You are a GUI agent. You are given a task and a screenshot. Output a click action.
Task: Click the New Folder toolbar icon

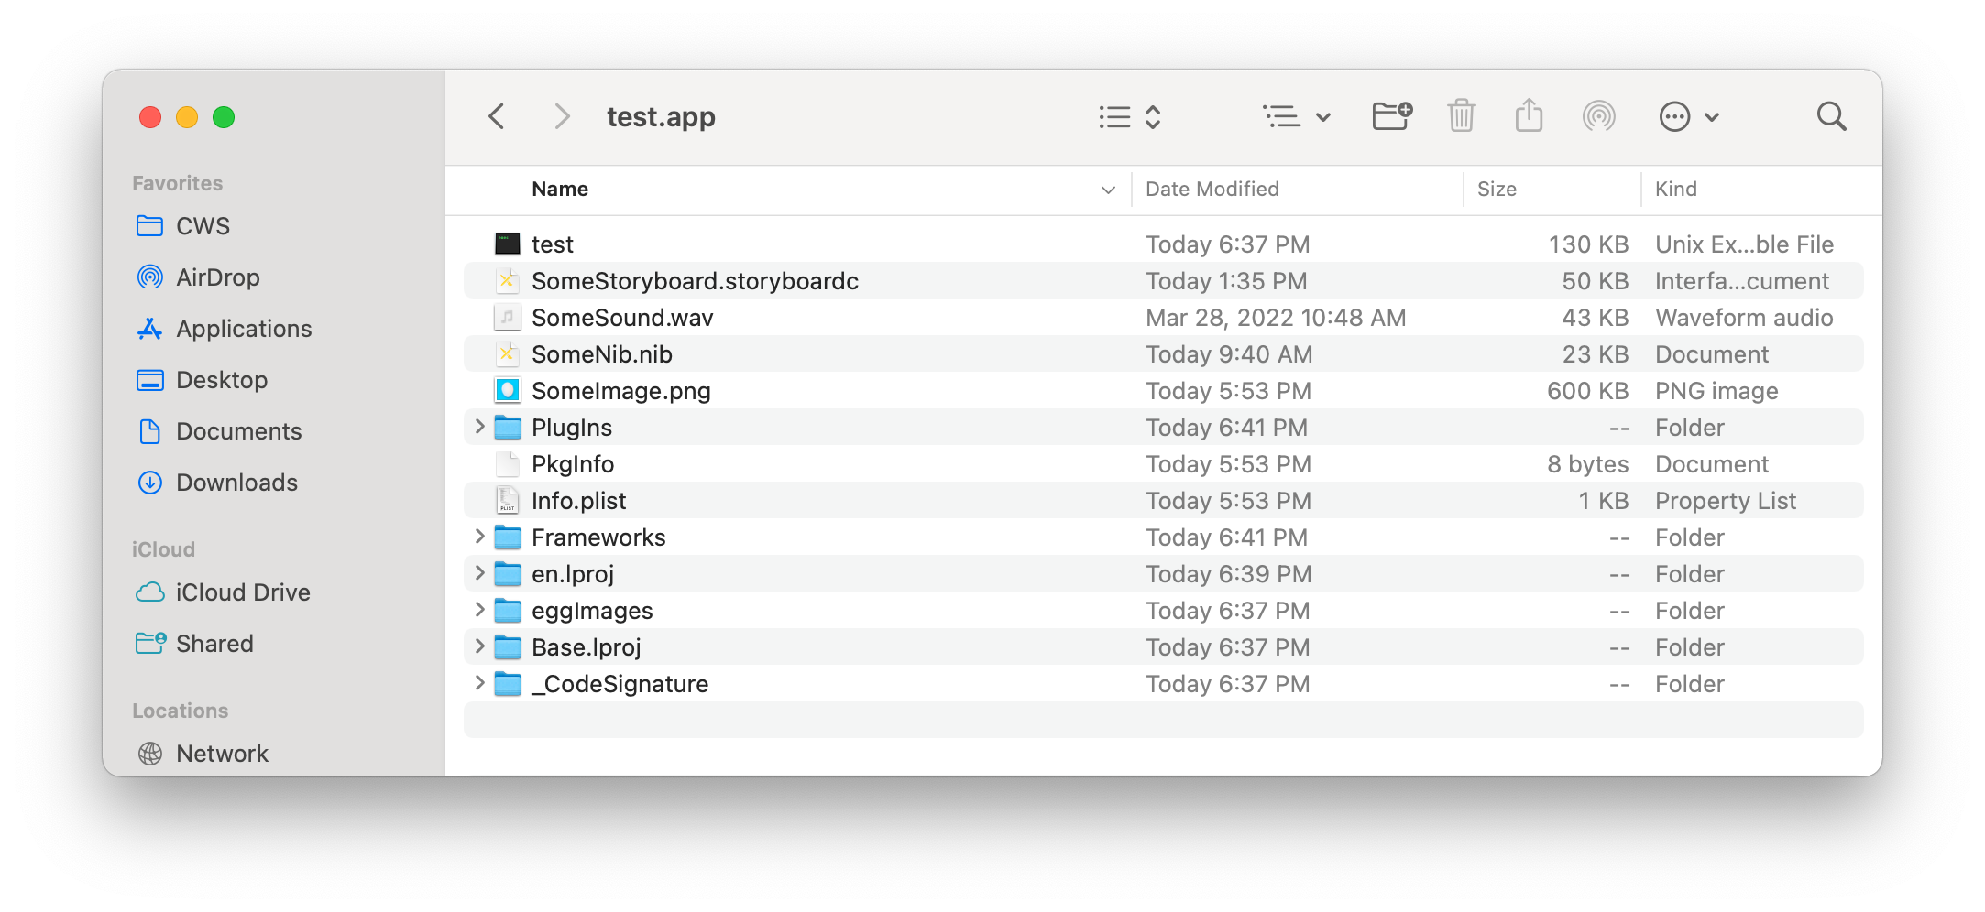click(1392, 116)
